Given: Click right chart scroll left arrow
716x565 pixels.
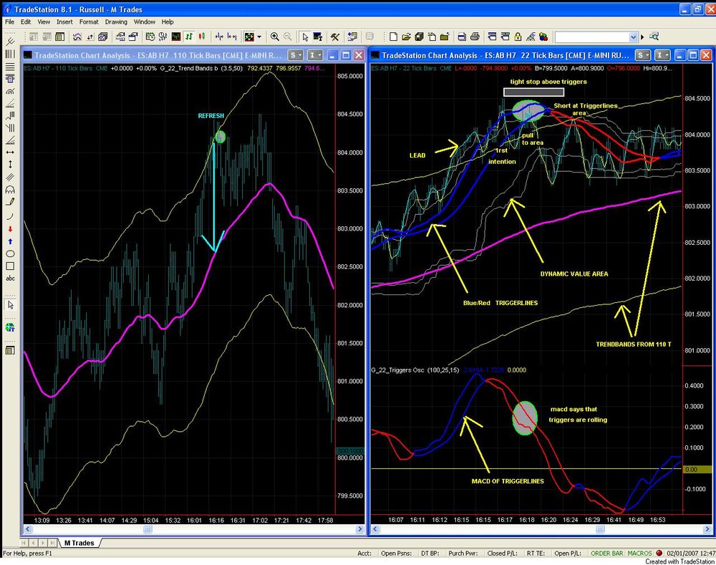Looking at the screenshot, I should 375,529.
